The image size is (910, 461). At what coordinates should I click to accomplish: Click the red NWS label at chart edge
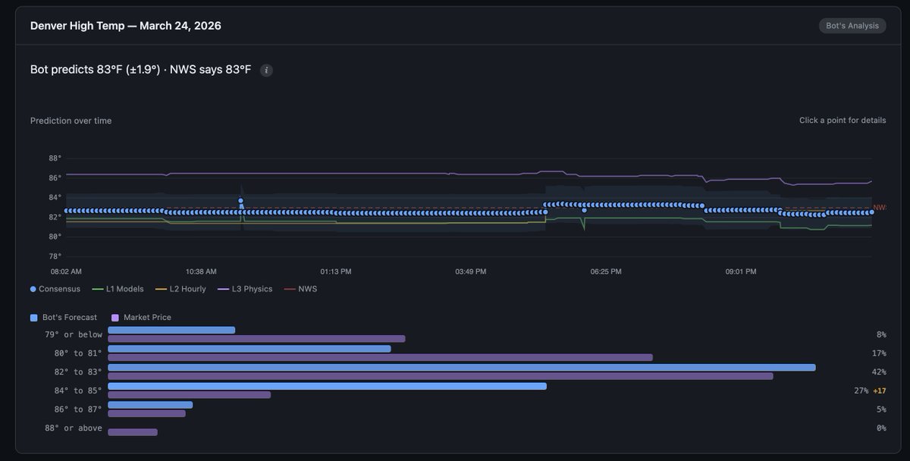tap(880, 208)
